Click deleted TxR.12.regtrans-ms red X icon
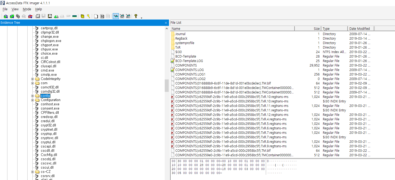This screenshot has width=395, height=180. click(x=173, y=115)
